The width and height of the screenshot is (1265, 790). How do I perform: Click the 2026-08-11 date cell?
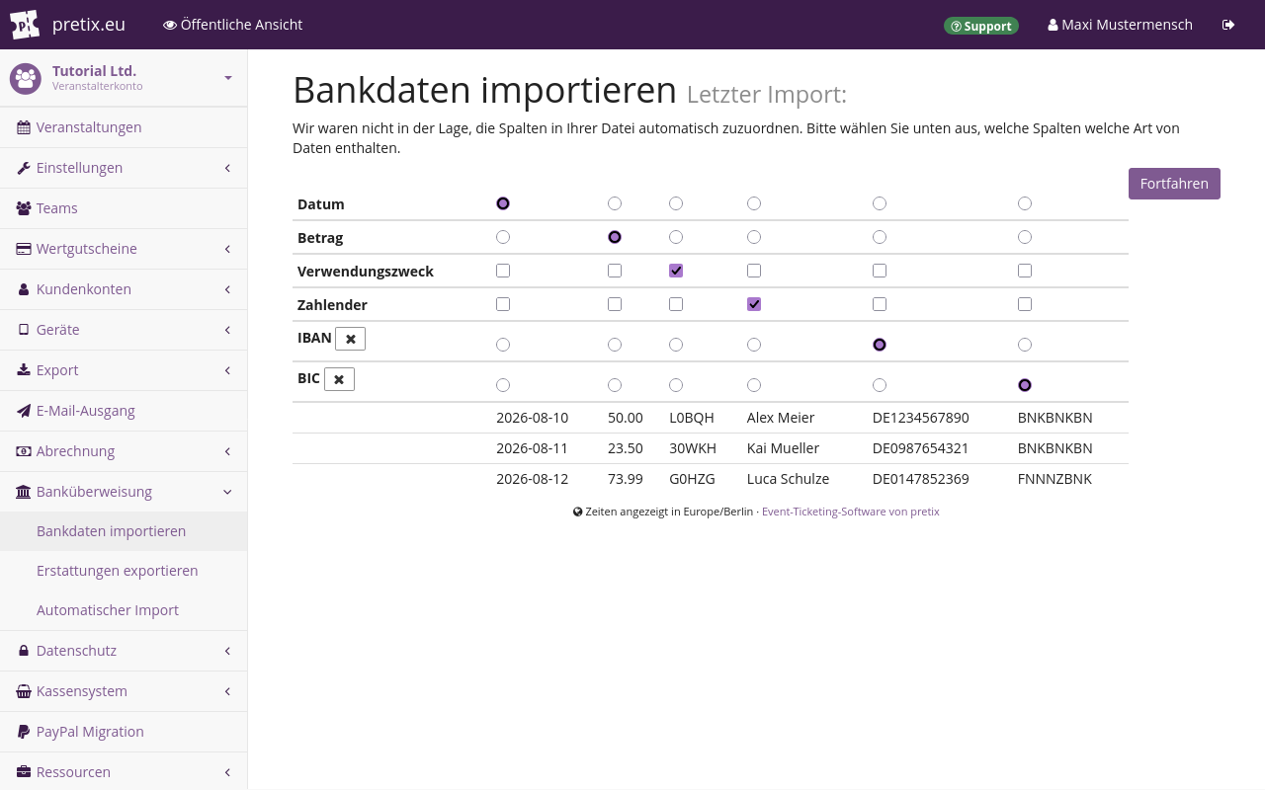[533, 448]
